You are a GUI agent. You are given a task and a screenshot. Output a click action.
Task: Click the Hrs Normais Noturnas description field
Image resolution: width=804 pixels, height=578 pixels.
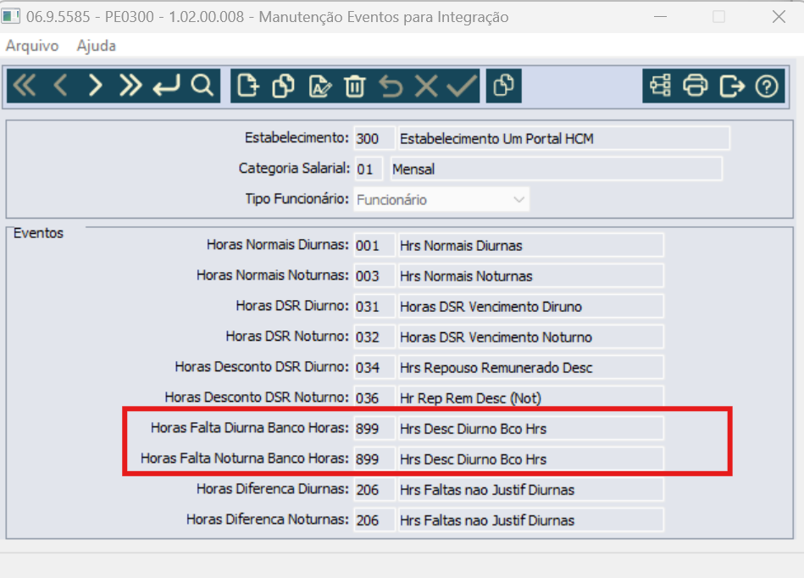531,276
